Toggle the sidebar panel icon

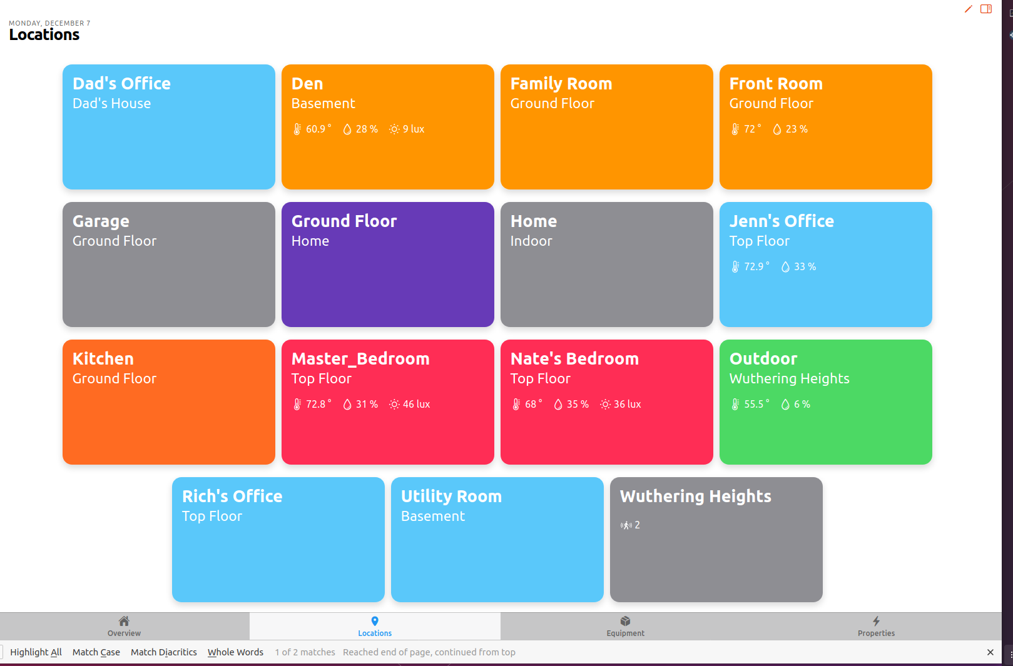pyautogui.click(x=986, y=9)
